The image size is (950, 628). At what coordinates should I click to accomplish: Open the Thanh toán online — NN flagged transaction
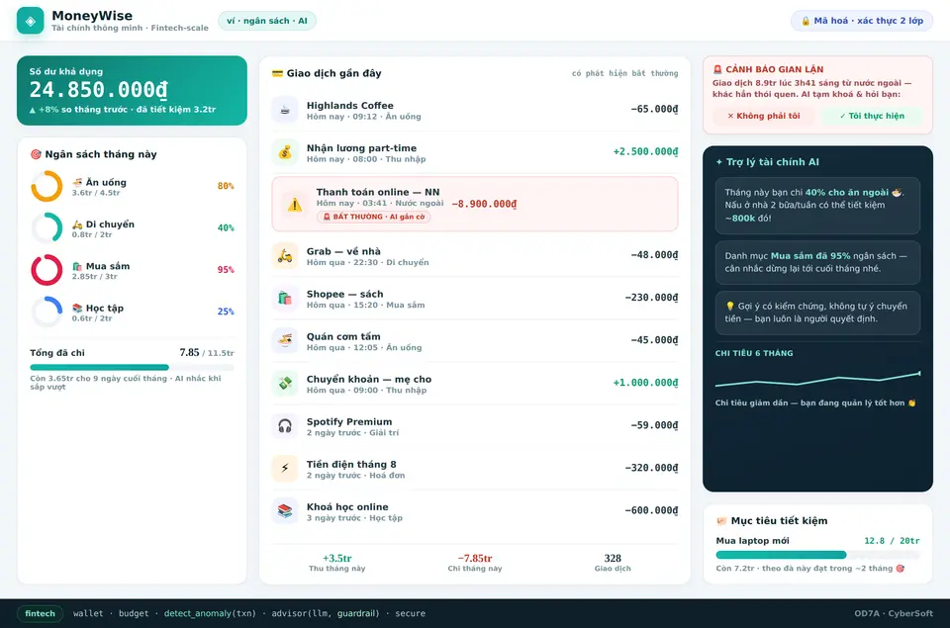(475, 204)
